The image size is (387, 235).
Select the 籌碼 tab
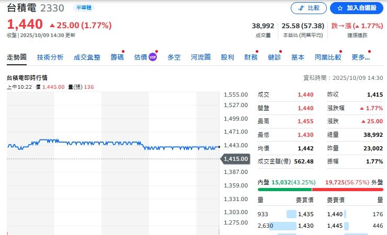pyautogui.click(x=117, y=57)
